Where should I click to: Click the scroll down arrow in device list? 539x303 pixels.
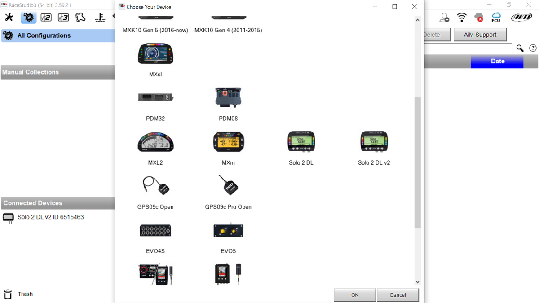[x=418, y=282]
